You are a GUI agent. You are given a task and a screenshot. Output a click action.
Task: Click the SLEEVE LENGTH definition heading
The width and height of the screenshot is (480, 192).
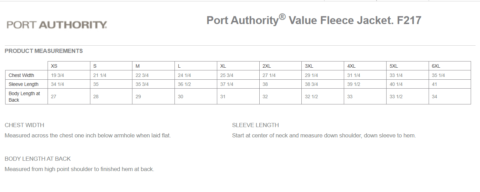click(256, 125)
